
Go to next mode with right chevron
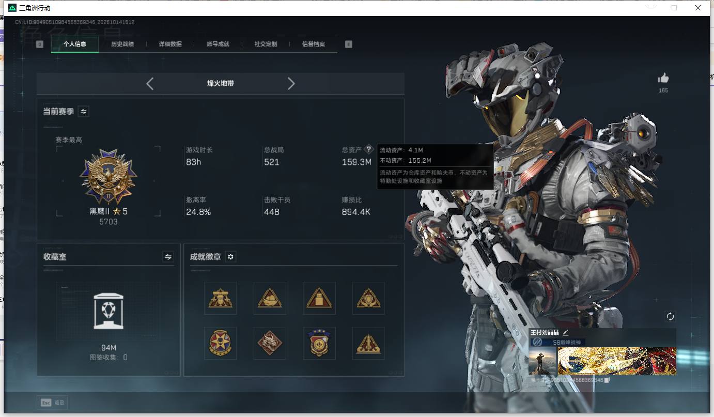[x=291, y=83]
